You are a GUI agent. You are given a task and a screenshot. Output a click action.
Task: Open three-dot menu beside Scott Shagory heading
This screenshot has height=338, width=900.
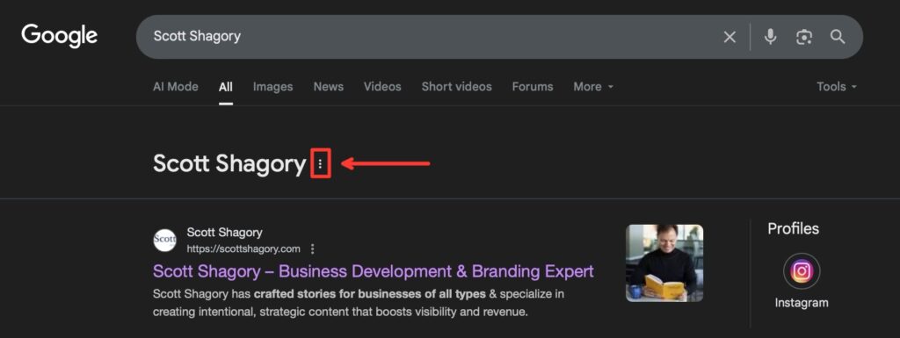(320, 164)
